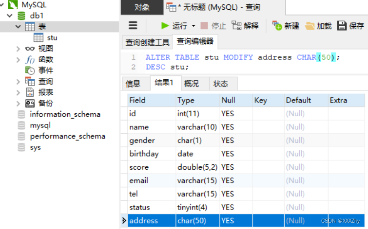Open the hamburger menu in query toolbar
The width and height of the screenshot is (368, 229).
[133, 25]
